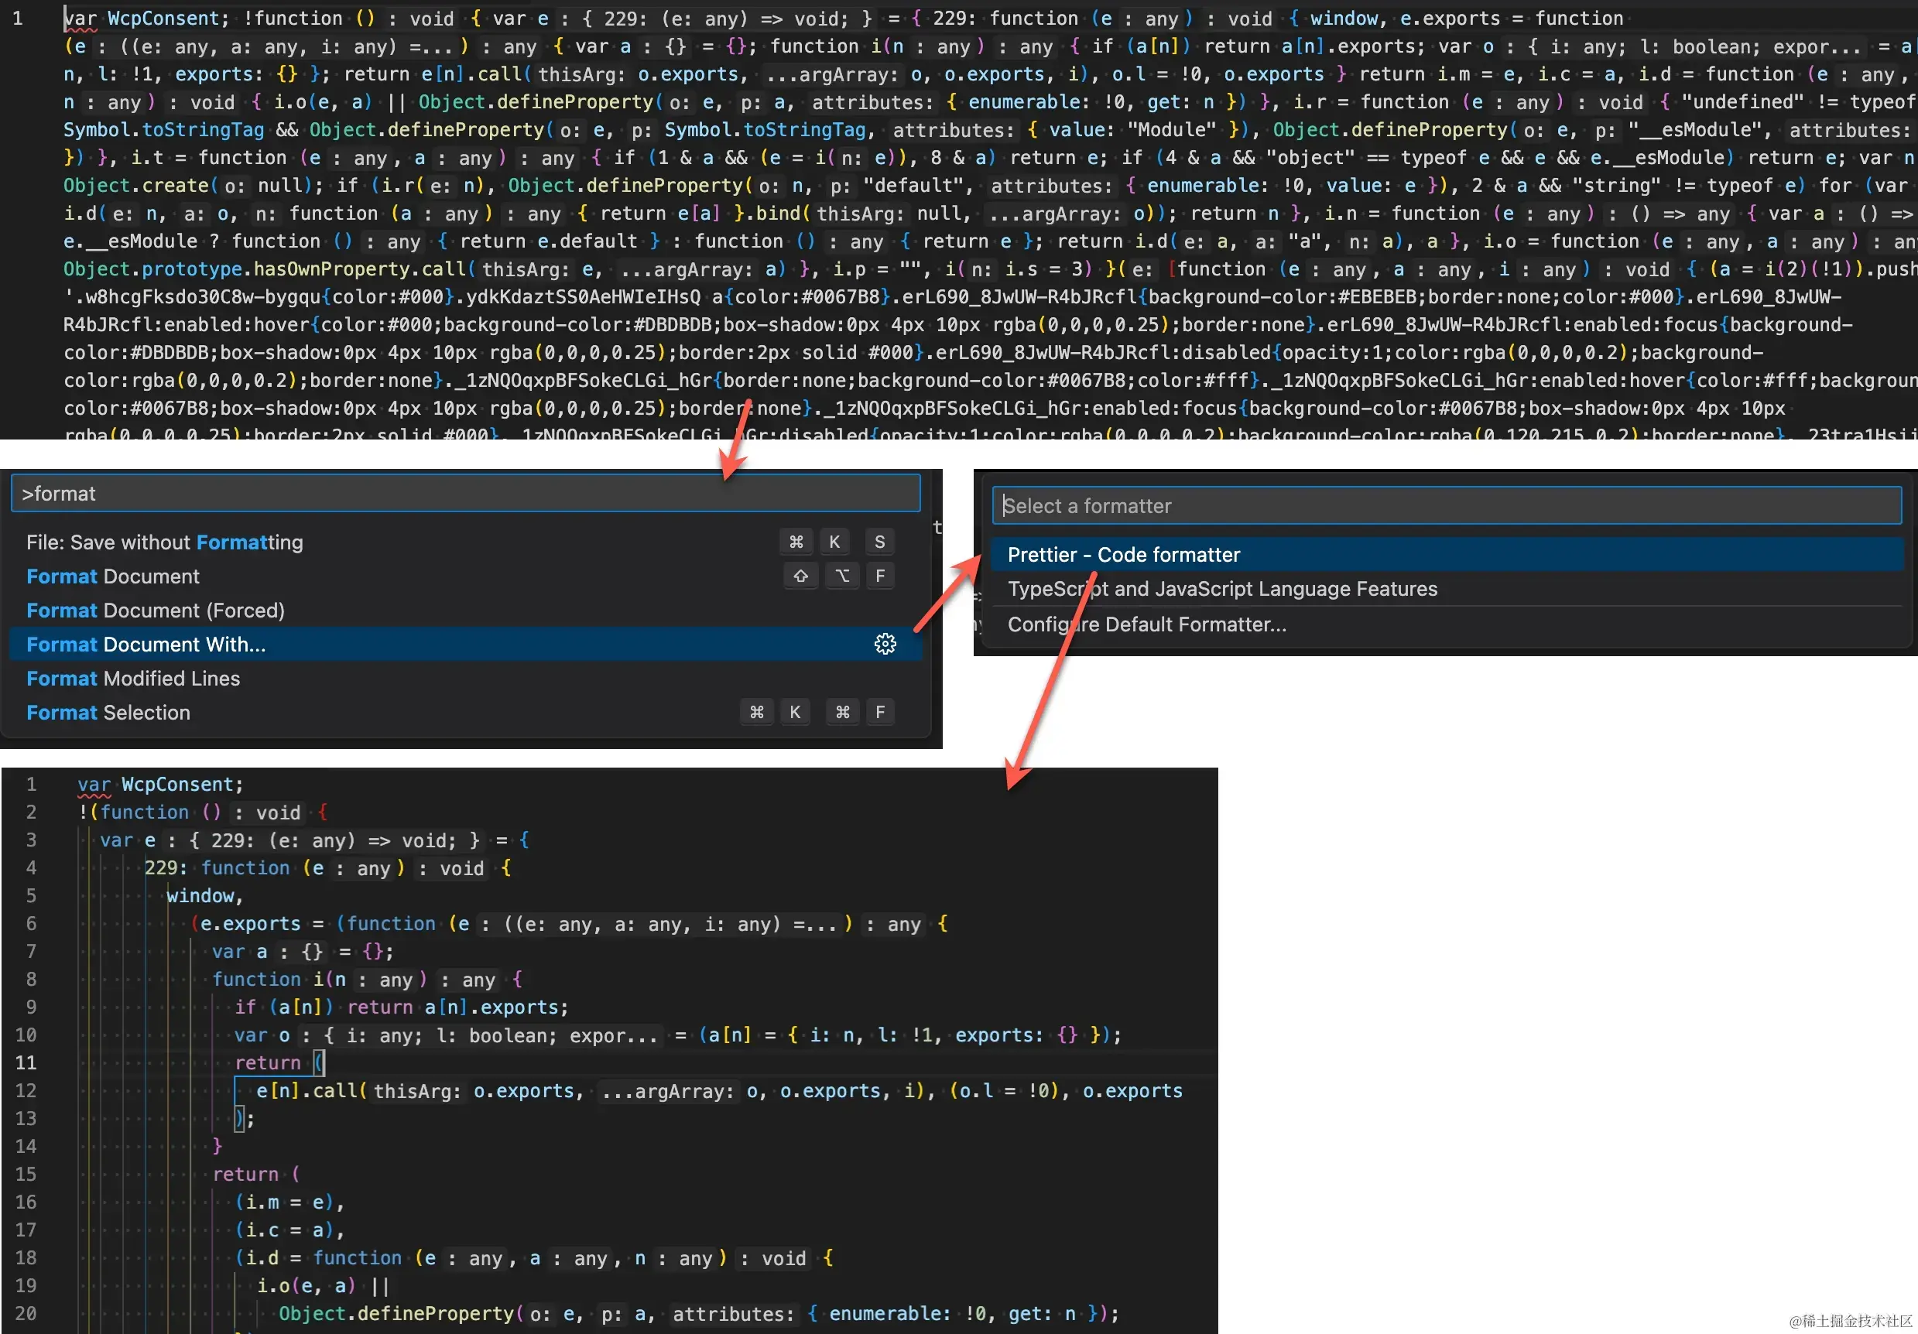Click the command palette input containing >format
Screen dimensions: 1918x1334
pos(464,494)
